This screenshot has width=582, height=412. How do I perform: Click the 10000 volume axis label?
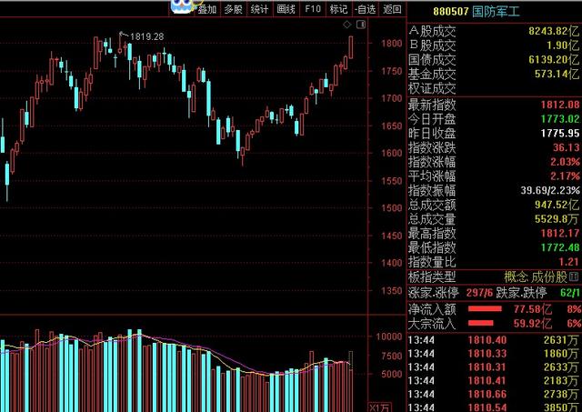(x=389, y=337)
